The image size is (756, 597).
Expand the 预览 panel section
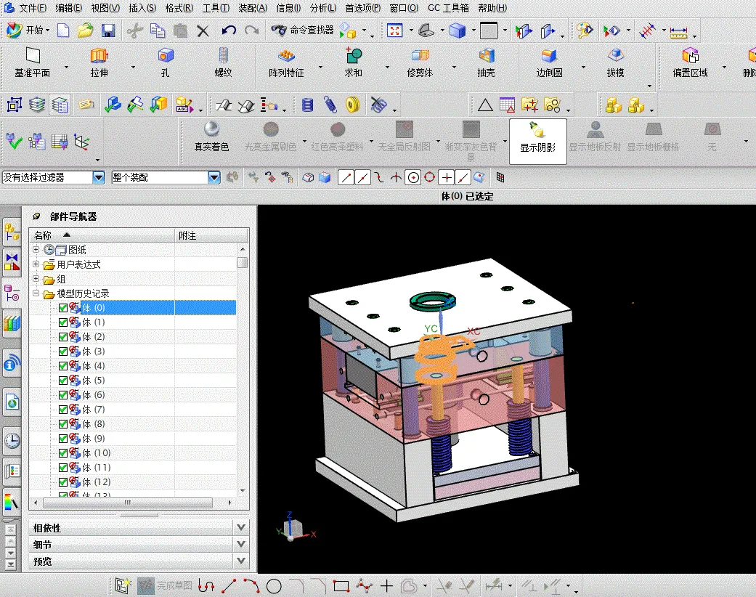(x=139, y=561)
